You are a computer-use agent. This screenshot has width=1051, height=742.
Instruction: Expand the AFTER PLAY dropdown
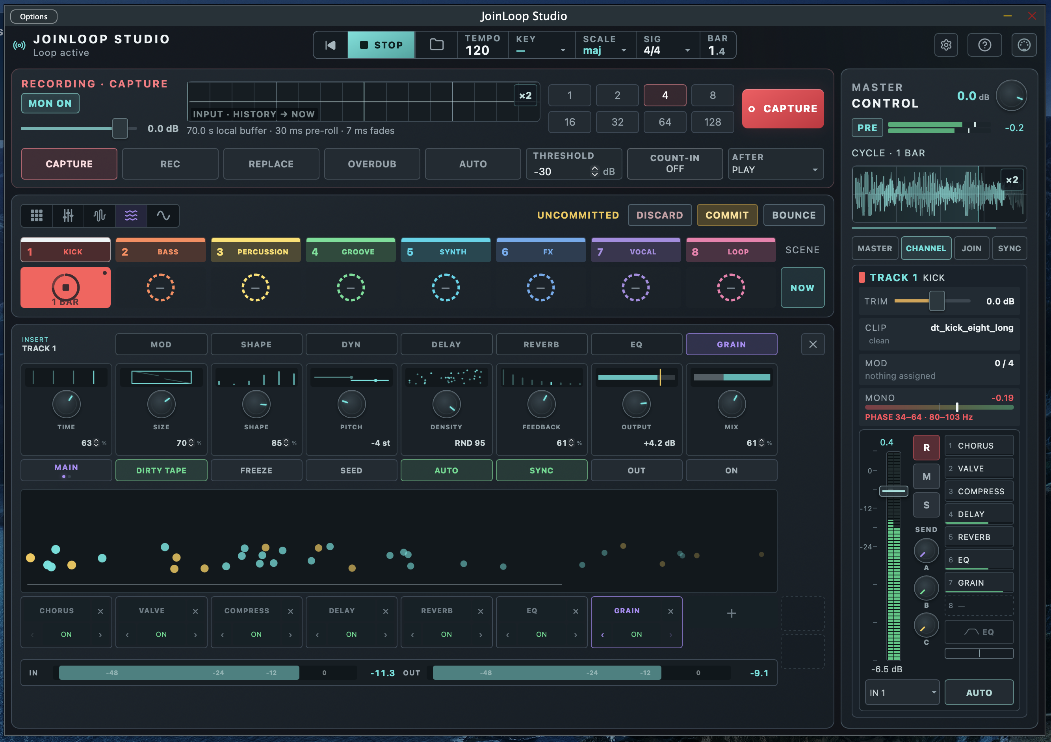pyautogui.click(x=775, y=163)
